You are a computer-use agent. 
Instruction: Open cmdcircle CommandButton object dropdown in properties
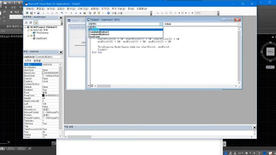tap(61, 57)
